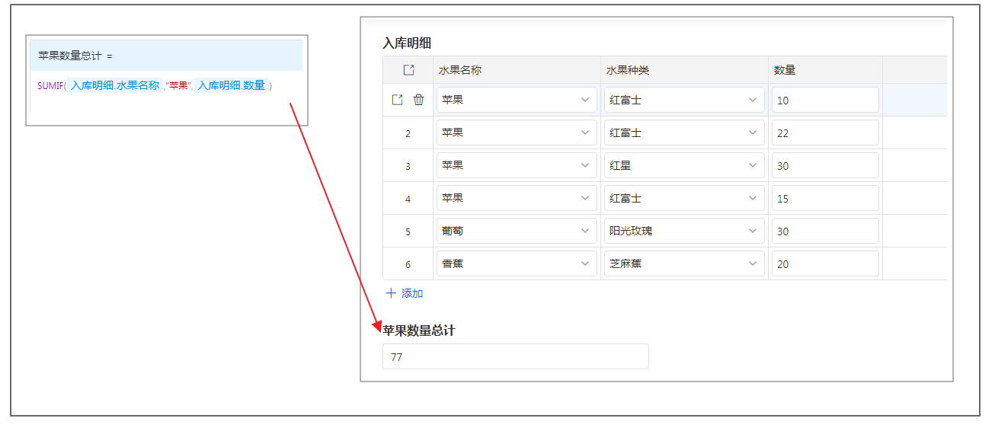Click the plus icon next to 添加

tap(391, 293)
